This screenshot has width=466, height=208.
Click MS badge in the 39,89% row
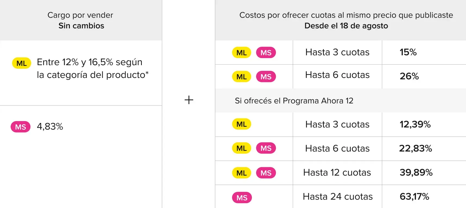[x=266, y=173]
